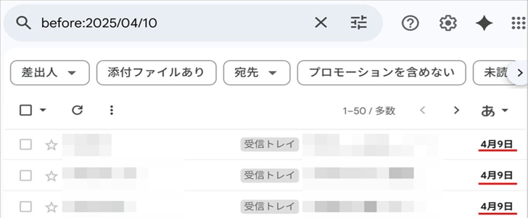528x218 pixels.
Task: Tick the first email's checkbox
Action: click(26, 144)
